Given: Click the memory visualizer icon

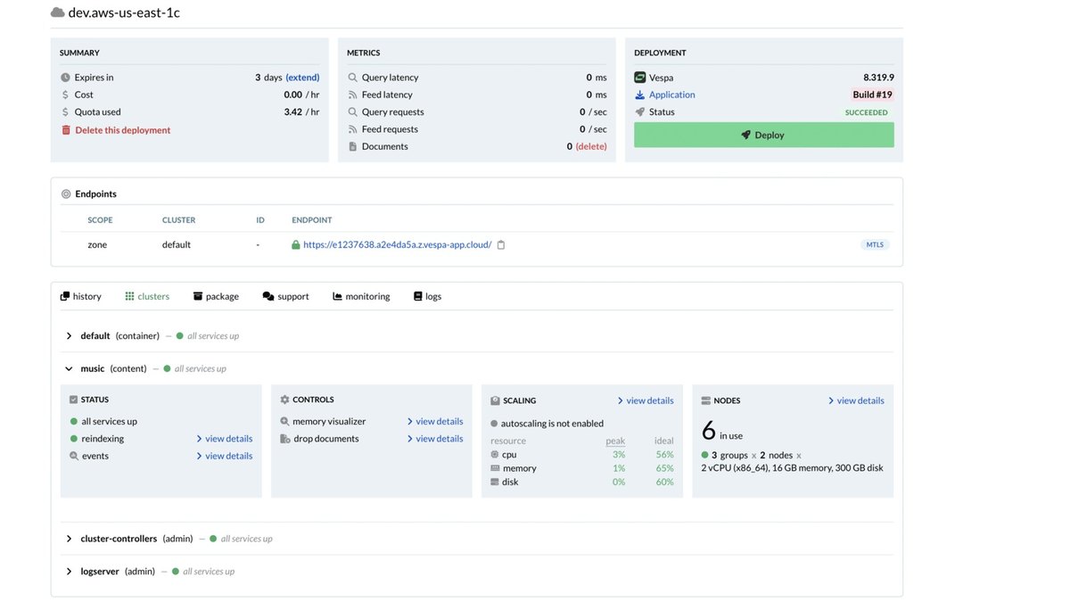Looking at the screenshot, I should click(284, 421).
